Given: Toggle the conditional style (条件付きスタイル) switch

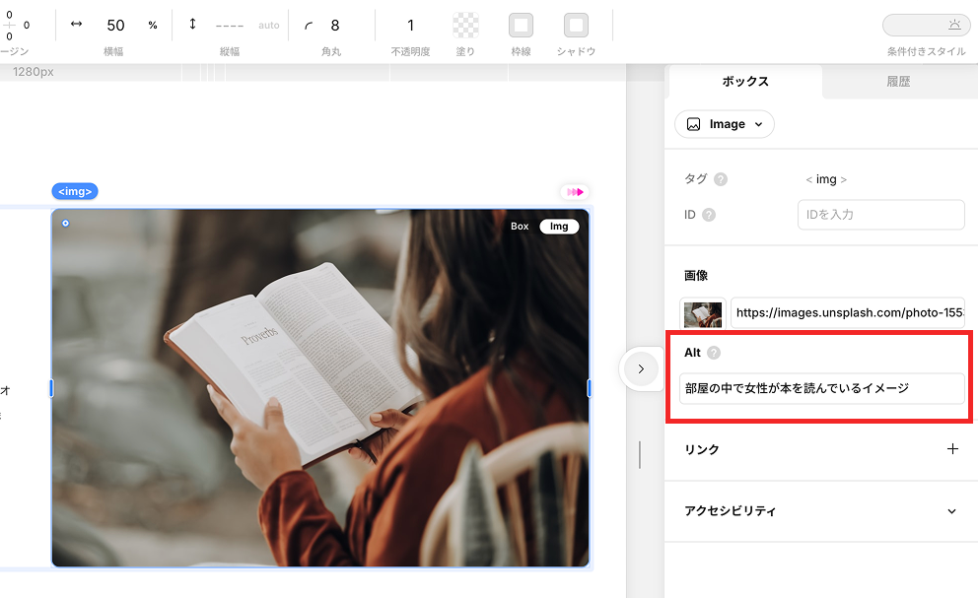Looking at the screenshot, I should click(x=926, y=26).
